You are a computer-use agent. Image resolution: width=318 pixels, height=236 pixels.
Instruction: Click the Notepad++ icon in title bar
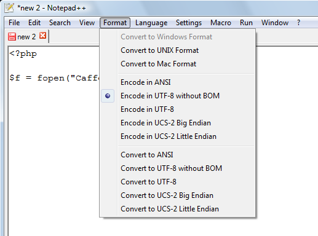(x=9, y=8)
